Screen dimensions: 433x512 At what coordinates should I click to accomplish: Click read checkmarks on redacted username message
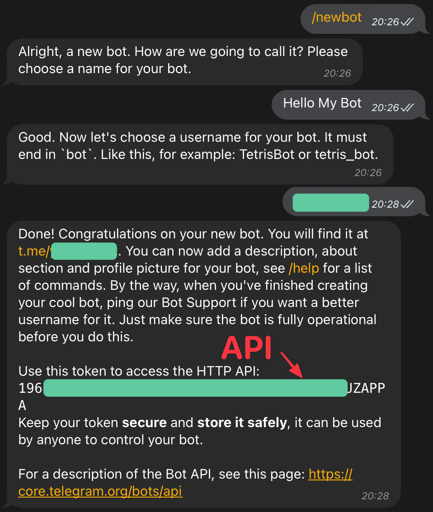coord(407,204)
